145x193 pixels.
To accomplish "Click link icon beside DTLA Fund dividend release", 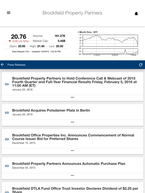I will point(7,192).
